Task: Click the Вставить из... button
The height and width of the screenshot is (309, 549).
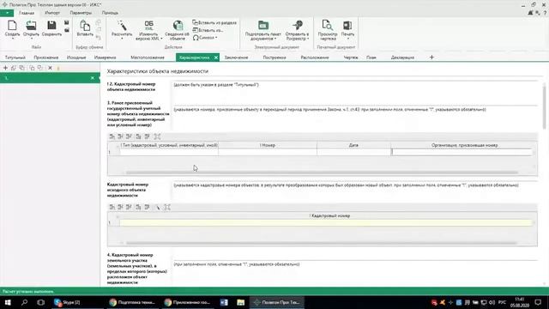Action: pos(208,30)
